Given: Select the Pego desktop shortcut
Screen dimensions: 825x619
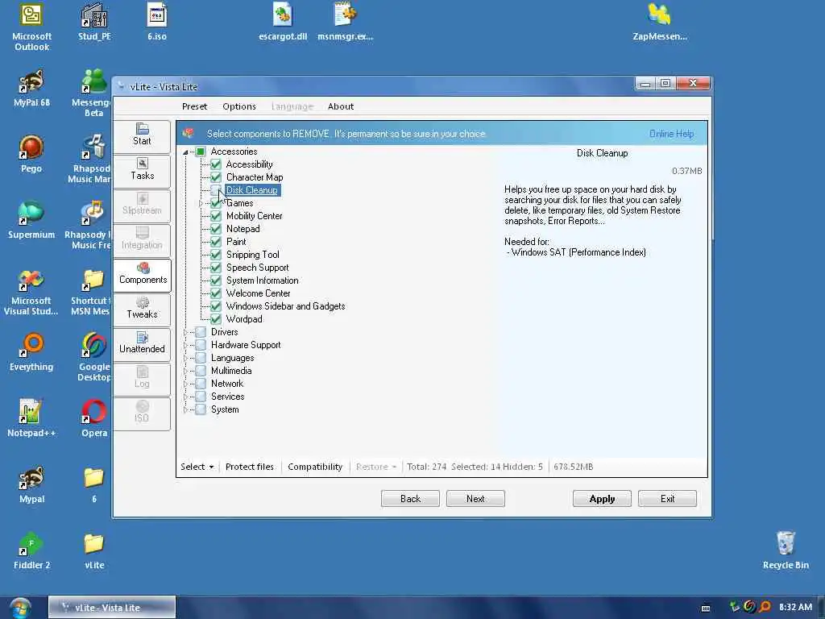Looking at the screenshot, I should pyautogui.click(x=31, y=154).
